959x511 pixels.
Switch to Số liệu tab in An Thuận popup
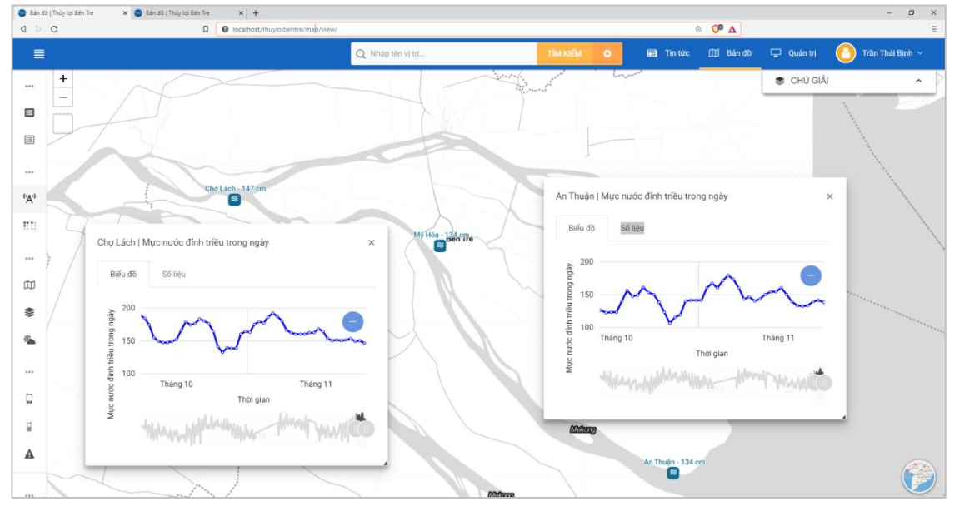pos(632,228)
